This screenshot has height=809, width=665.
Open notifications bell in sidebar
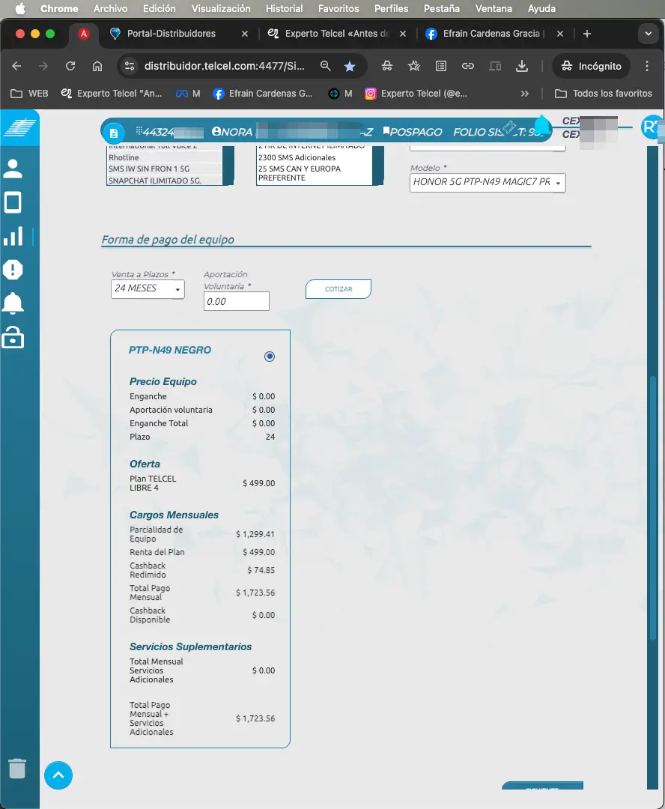tap(13, 303)
